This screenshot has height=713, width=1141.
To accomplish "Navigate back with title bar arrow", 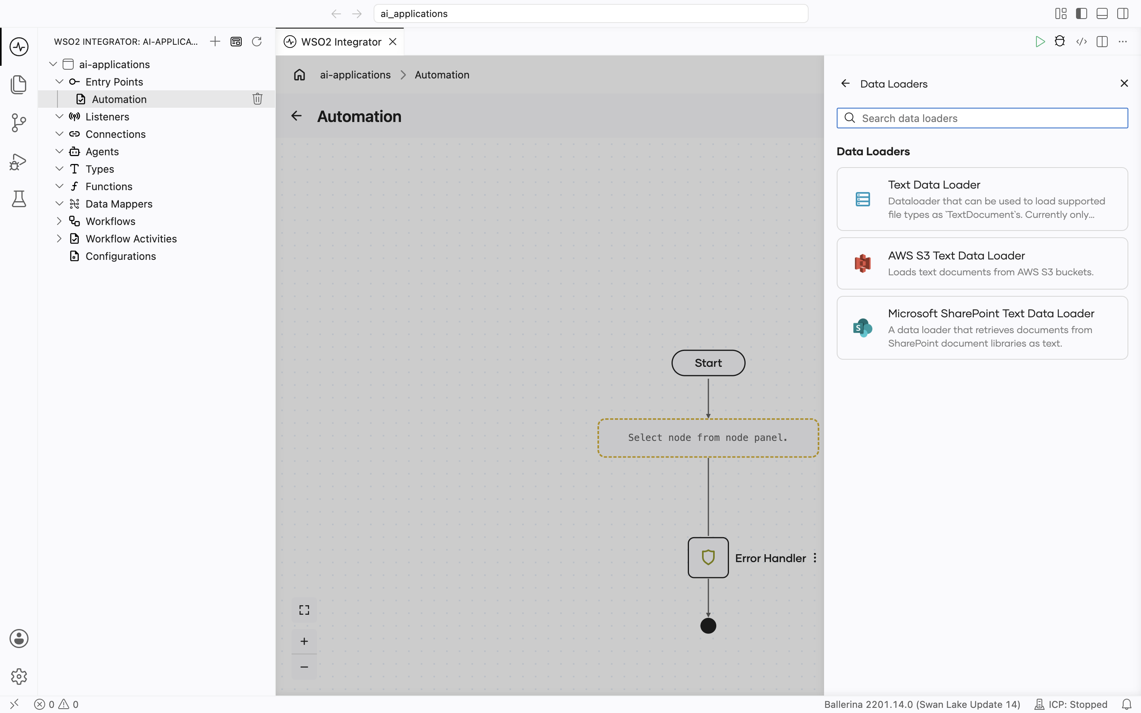I will pyautogui.click(x=336, y=14).
